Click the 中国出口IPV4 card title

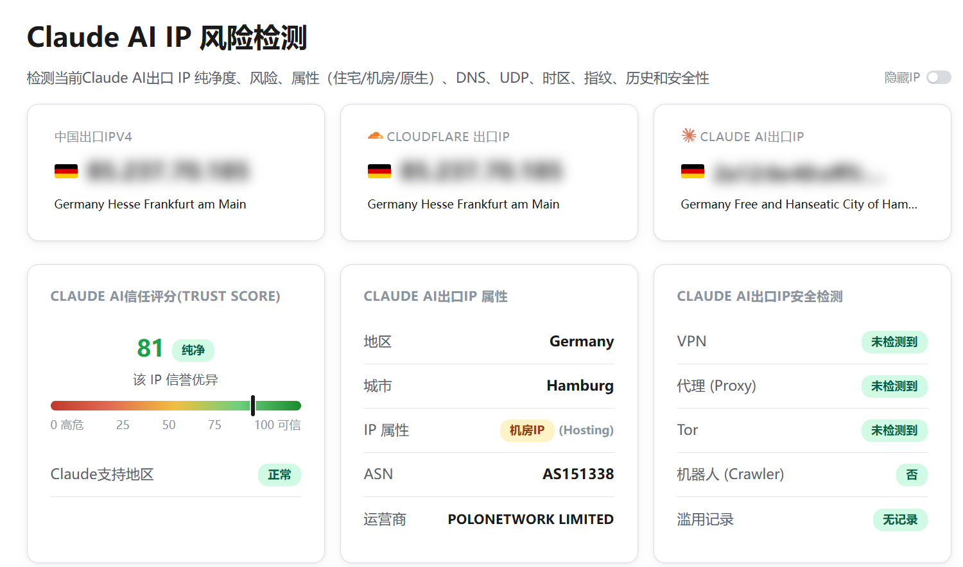[x=93, y=137]
